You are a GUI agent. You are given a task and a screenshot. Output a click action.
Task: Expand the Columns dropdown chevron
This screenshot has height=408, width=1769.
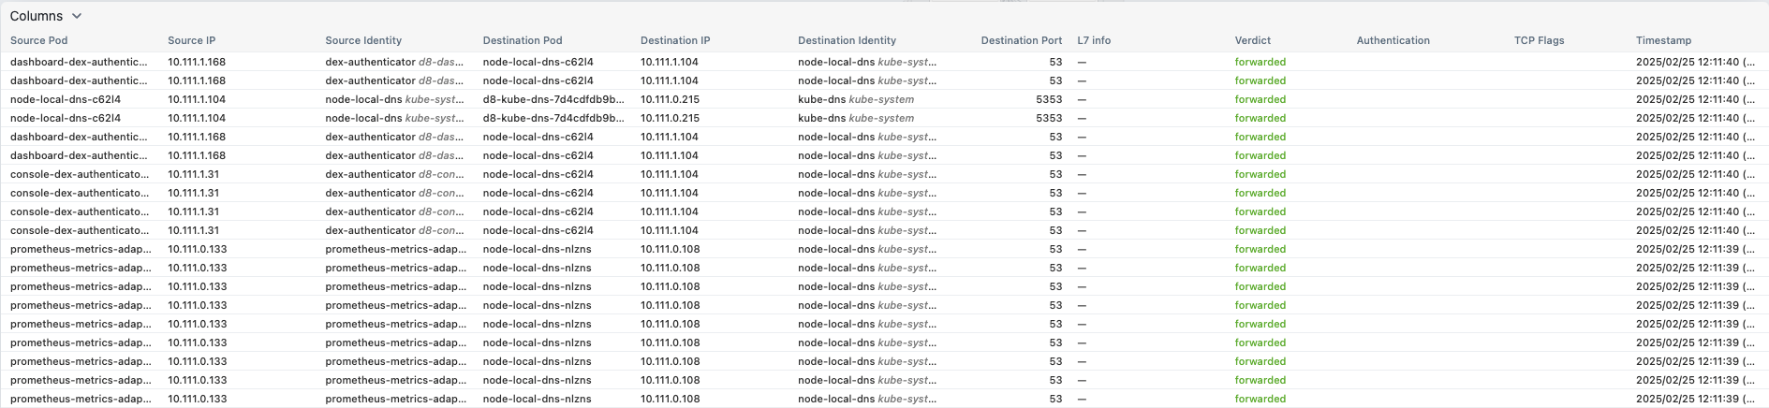(x=77, y=16)
